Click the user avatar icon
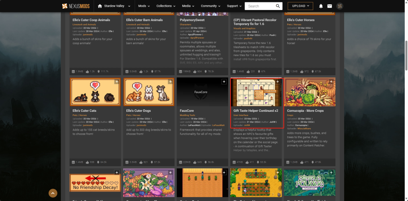The width and height of the screenshot is (408, 201). (x=340, y=6)
